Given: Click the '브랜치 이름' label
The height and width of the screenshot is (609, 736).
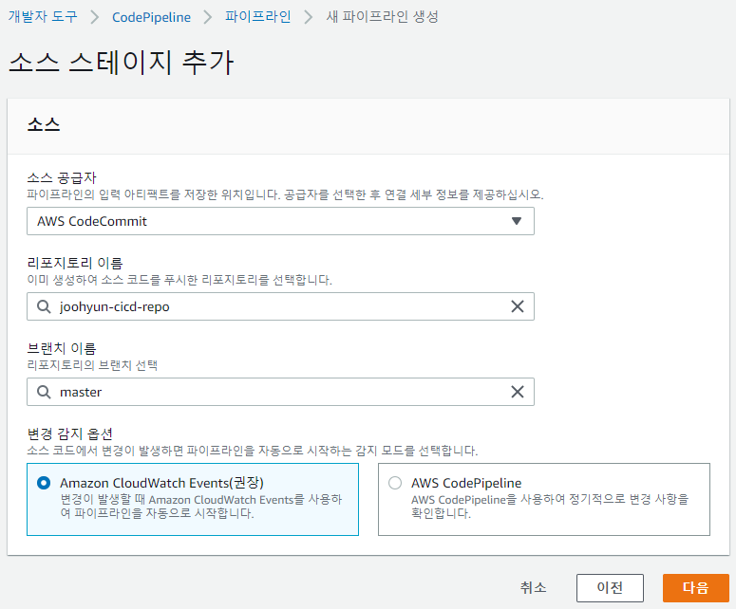Looking at the screenshot, I should 62,348.
